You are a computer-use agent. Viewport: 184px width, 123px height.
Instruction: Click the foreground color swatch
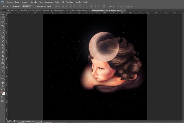coord(2,92)
